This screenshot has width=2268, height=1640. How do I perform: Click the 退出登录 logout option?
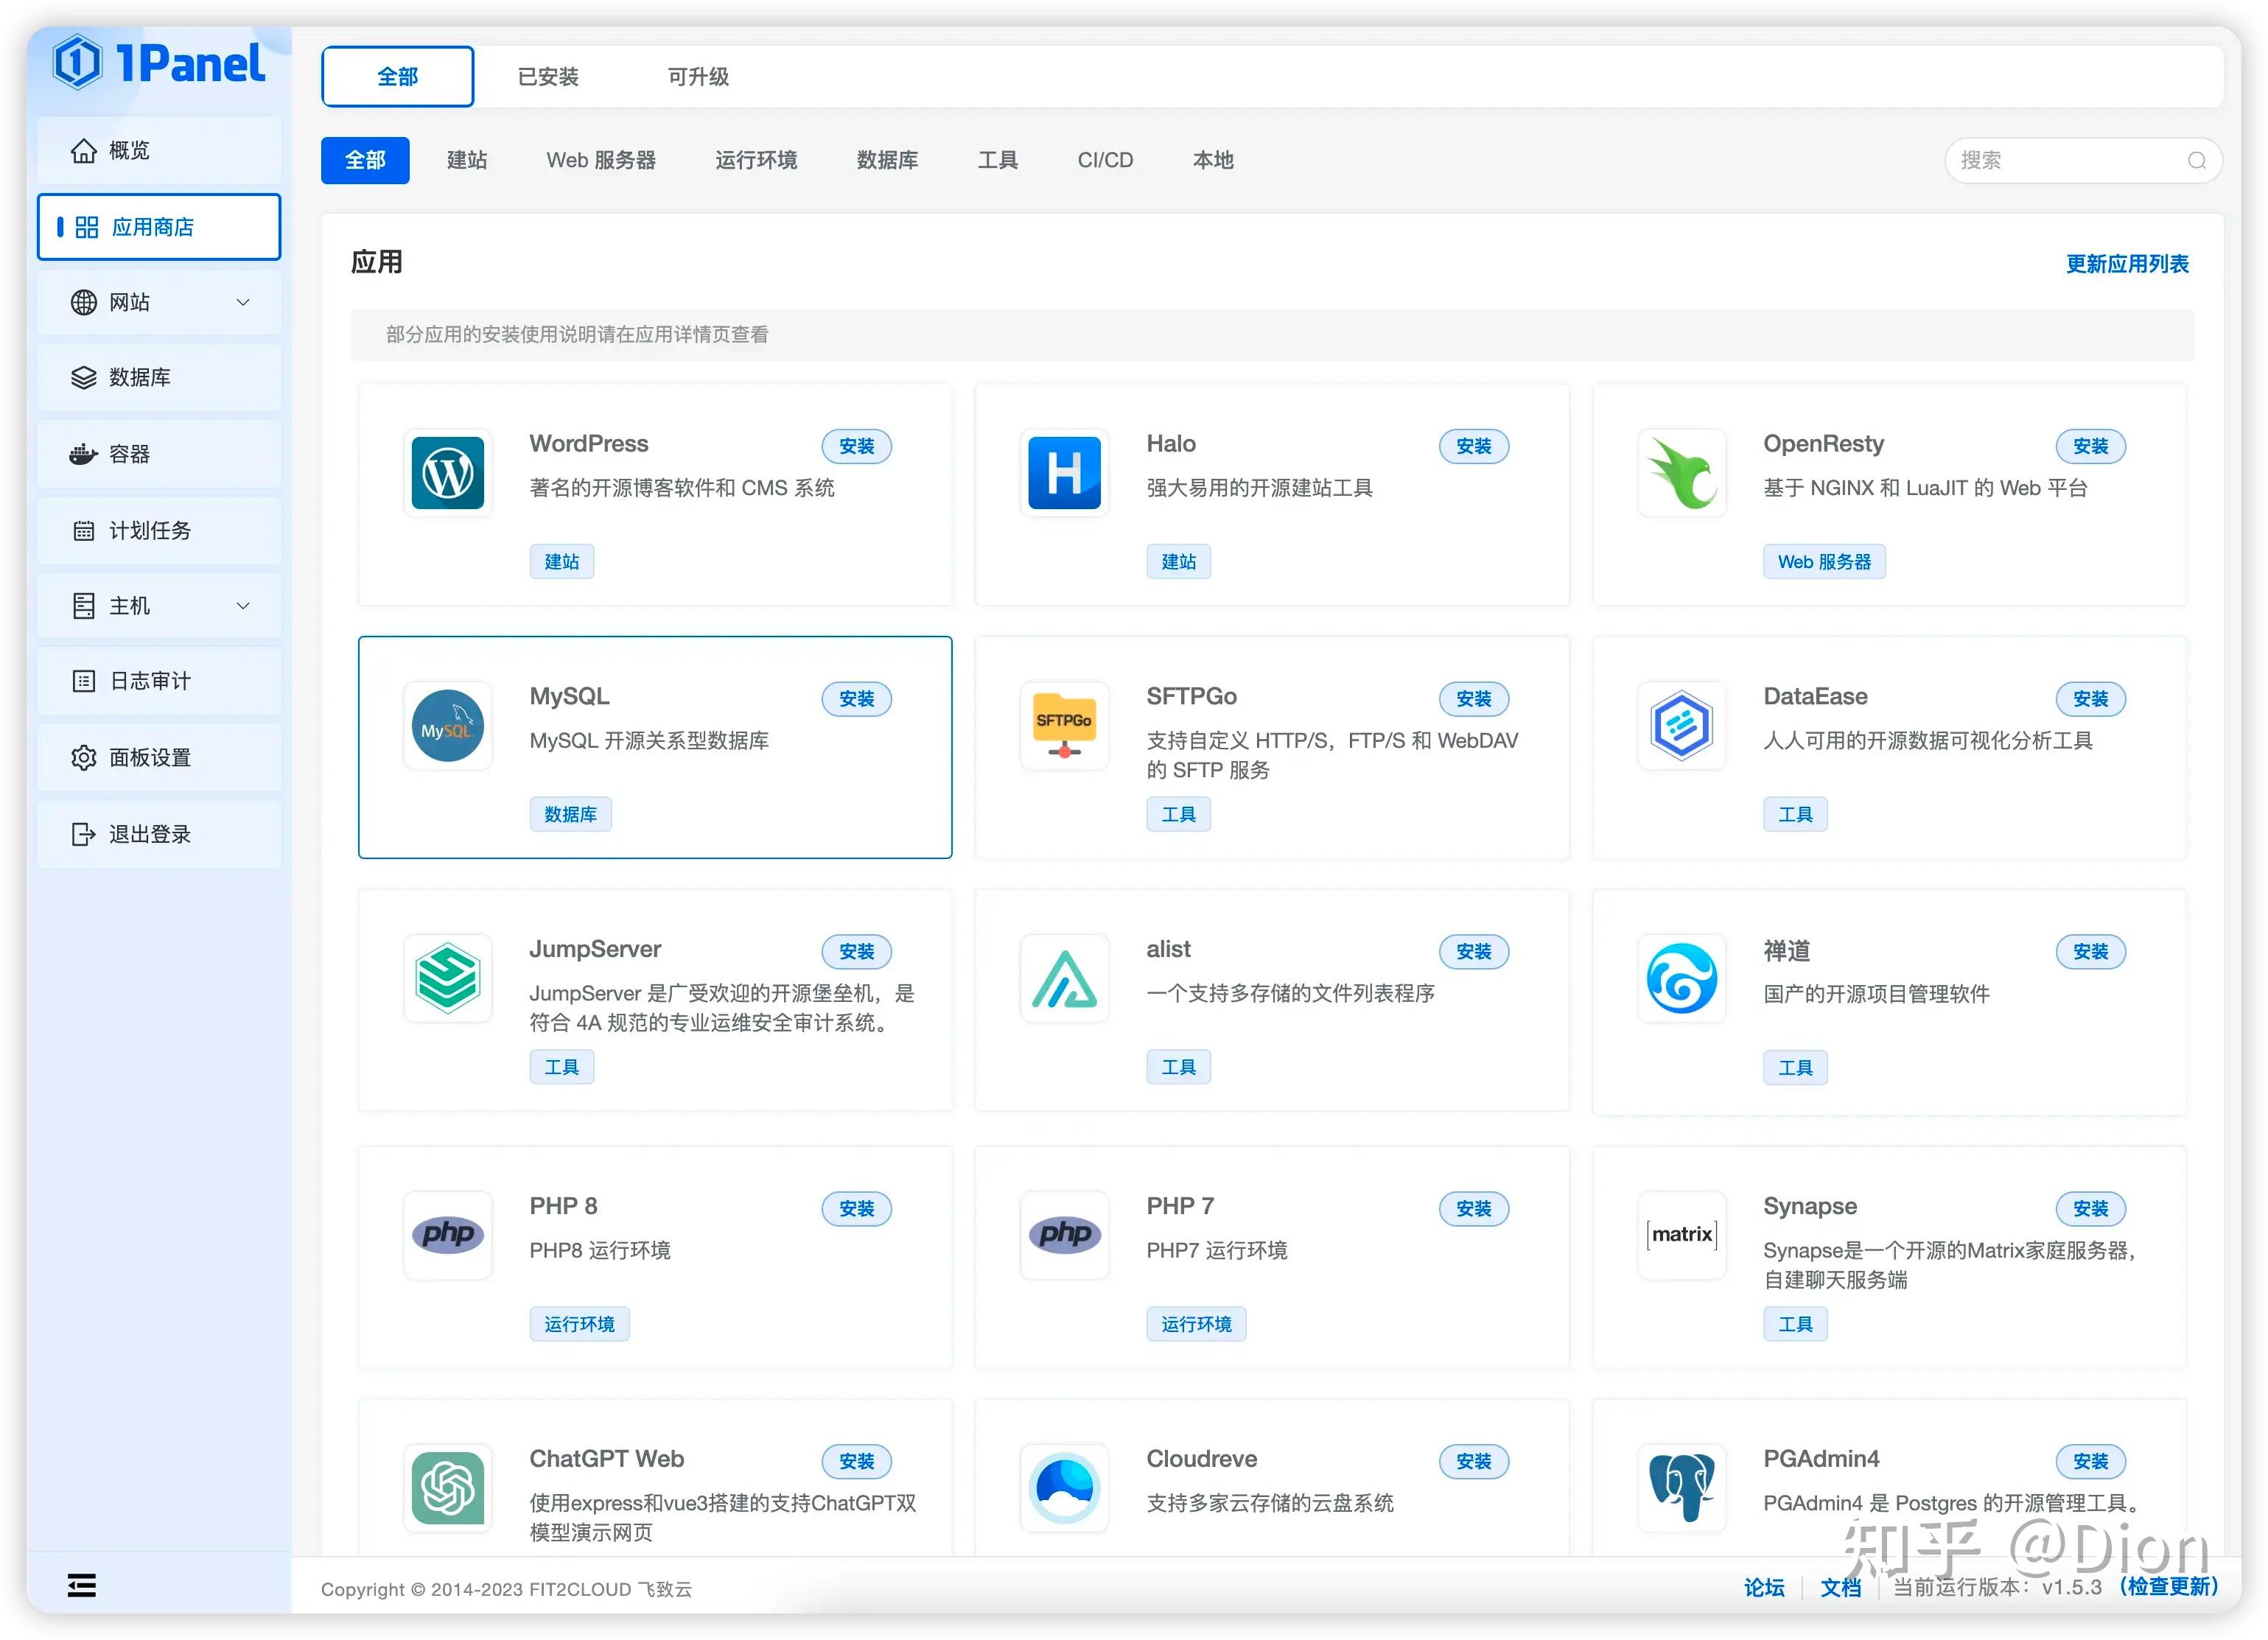tap(150, 833)
